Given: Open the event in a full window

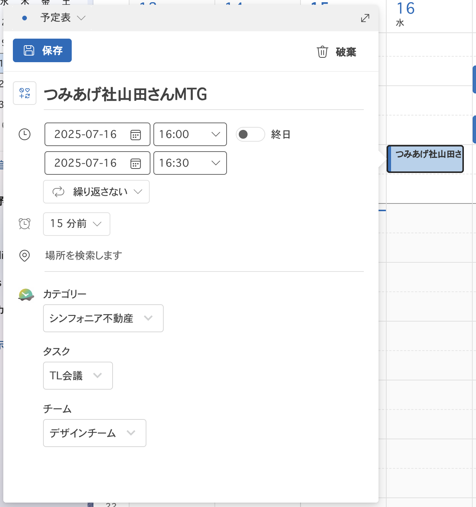Looking at the screenshot, I should point(365,17).
